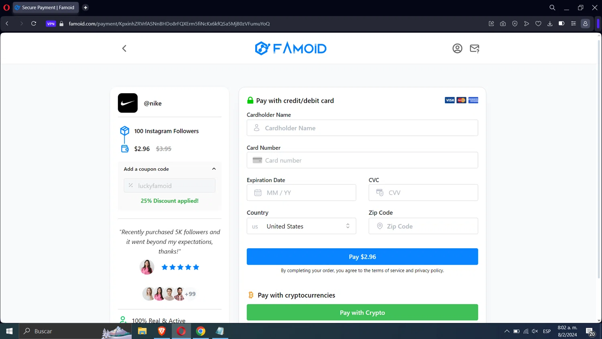Screen dimensions: 602x339
Task: Click the browser back navigation arrow
Action: [7, 24]
